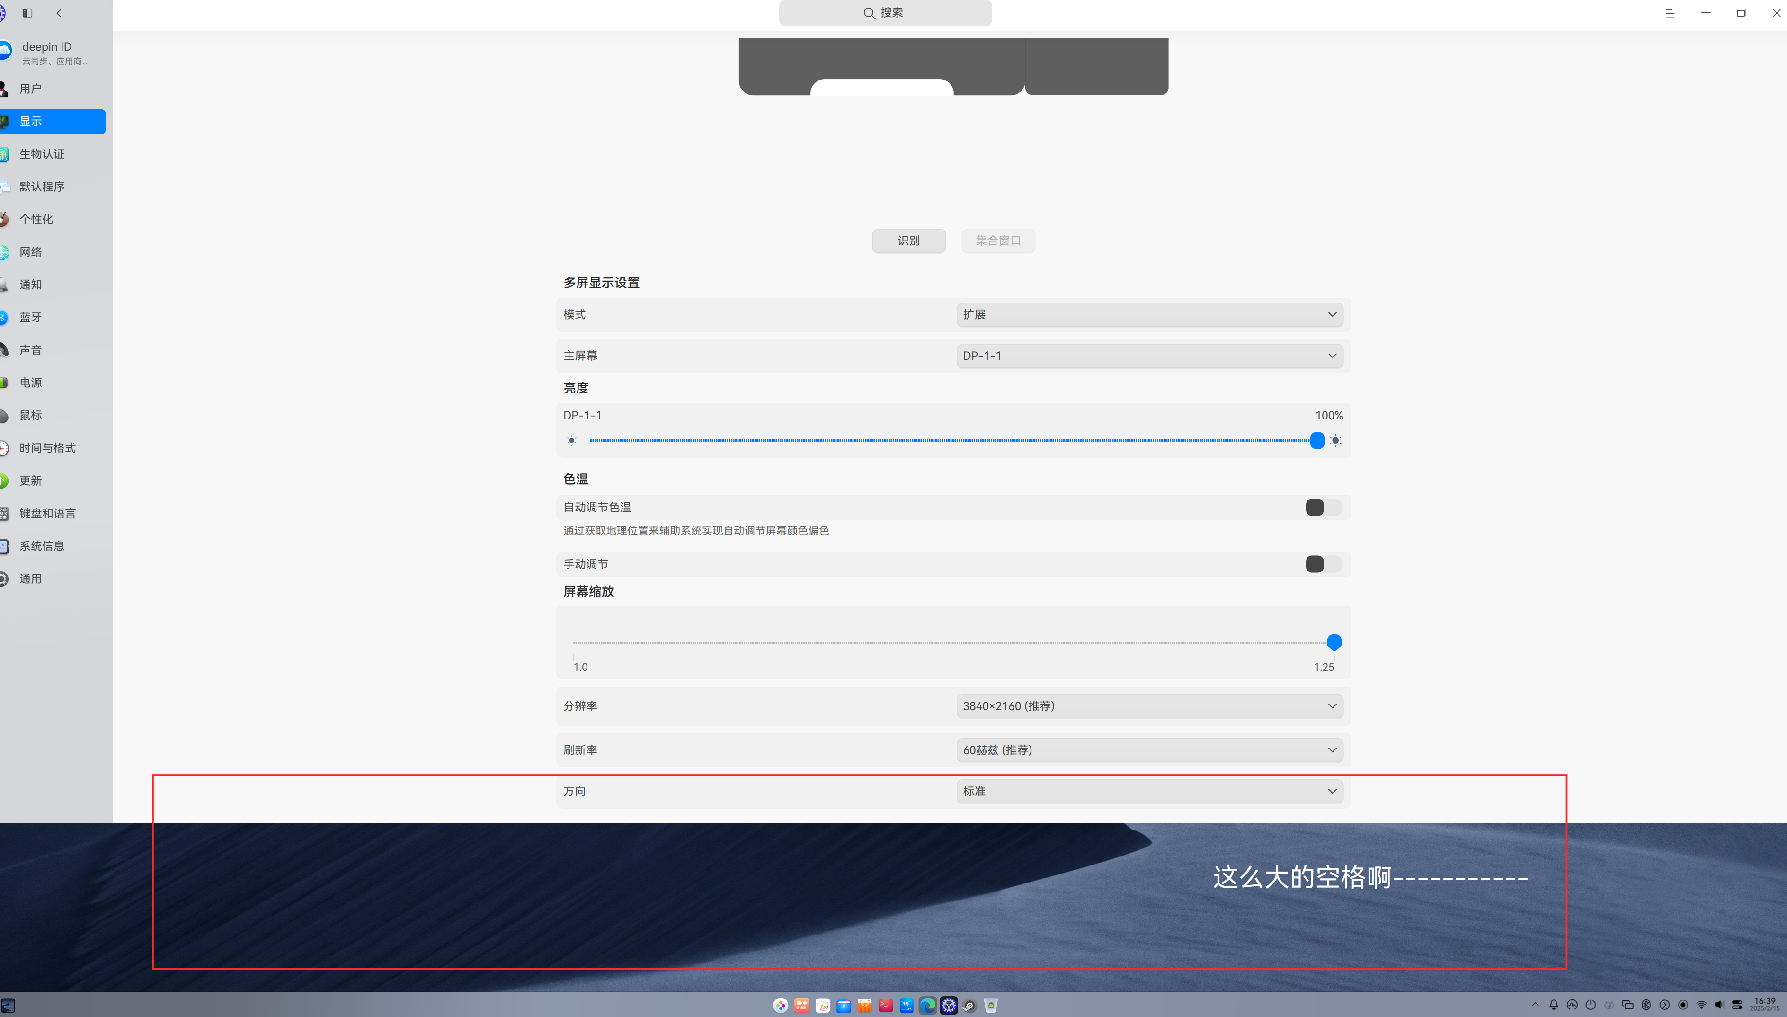Turn on the 手动调节 switch

point(1323,564)
